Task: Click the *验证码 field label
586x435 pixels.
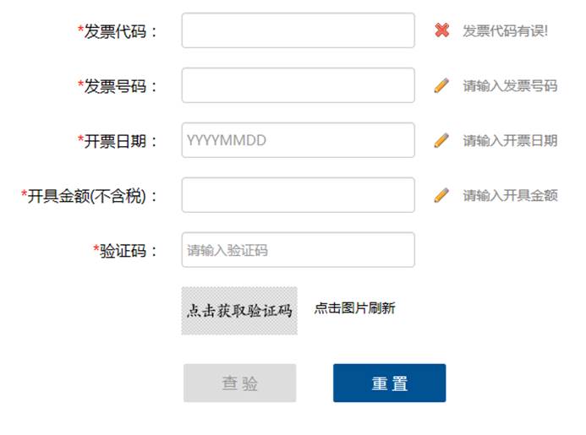Action: coord(125,251)
